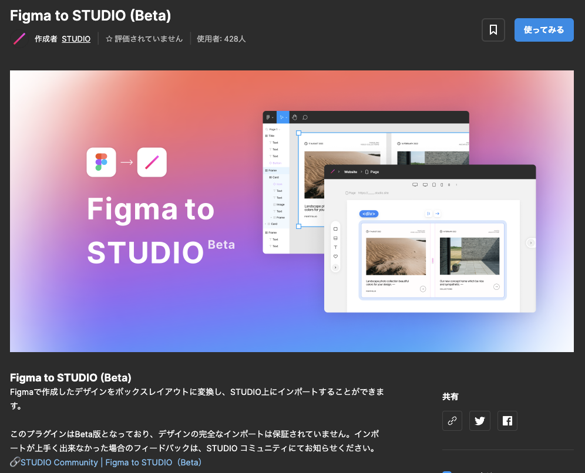Screen dimensions: 585x473
Task: Open the comment tool in the Figma toolbar
Action: (304, 118)
